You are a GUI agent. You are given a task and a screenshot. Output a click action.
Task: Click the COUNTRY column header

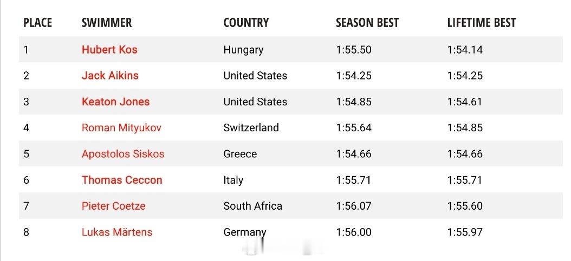click(246, 23)
